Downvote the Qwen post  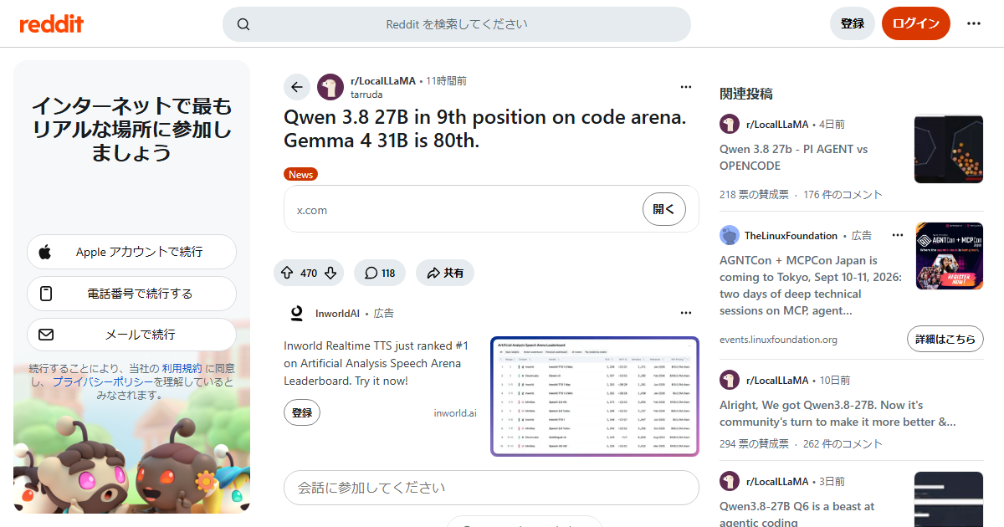pyautogui.click(x=330, y=273)
